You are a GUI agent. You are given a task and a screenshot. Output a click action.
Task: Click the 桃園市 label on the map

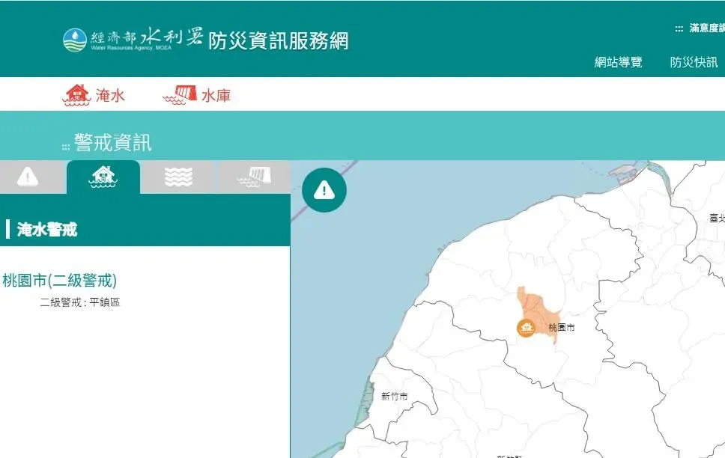561,328
